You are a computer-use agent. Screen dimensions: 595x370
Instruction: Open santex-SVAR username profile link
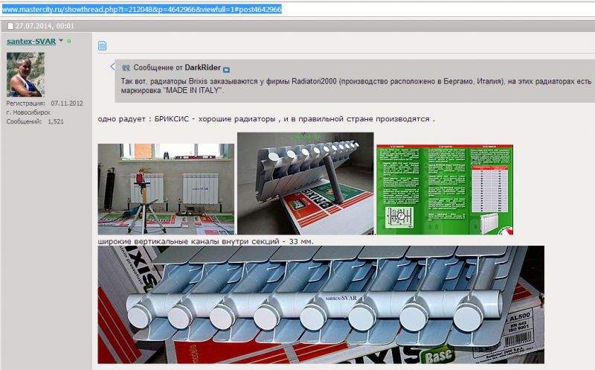pos(30,41)
